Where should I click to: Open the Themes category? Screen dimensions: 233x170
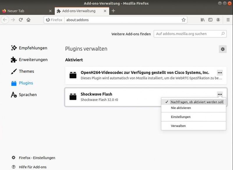(22, 71)
